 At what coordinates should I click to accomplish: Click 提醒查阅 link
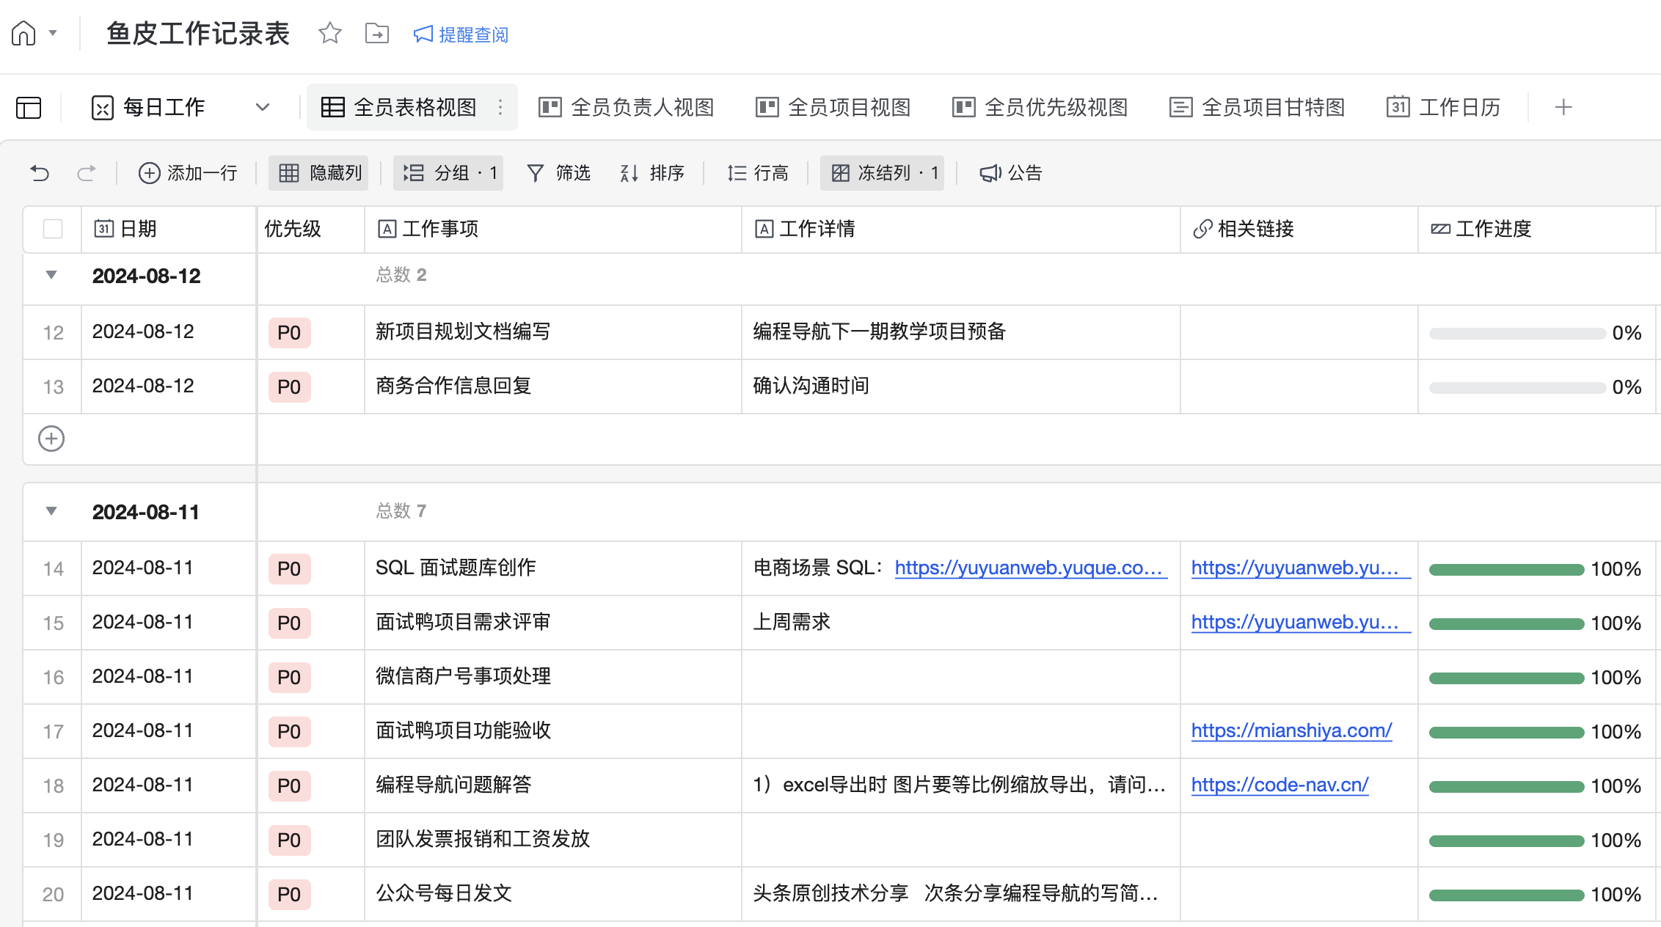(461, 34)
